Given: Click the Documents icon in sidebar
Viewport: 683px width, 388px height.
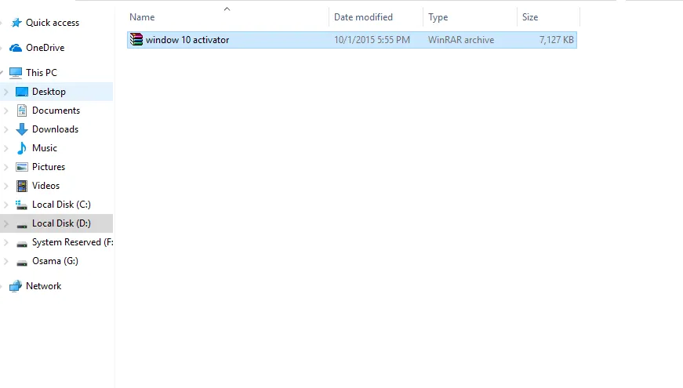Looking at the screenshot, I should [x=22, y=111].
